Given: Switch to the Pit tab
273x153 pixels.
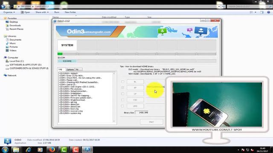Looking at the screenshot, I should pos(78,69).
